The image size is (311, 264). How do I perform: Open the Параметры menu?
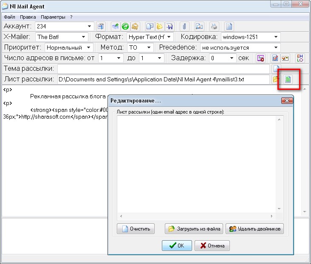pyautogui.click(x=53, y=17)
